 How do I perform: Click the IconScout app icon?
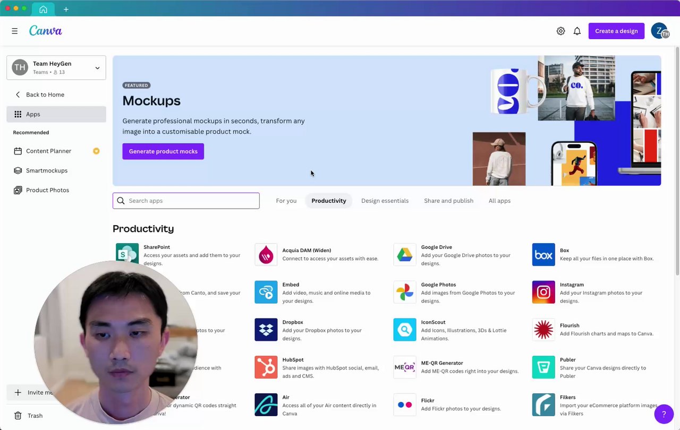click(404, 330)
